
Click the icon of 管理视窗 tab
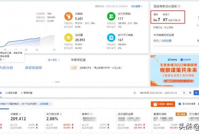click(x=22, y=93)
